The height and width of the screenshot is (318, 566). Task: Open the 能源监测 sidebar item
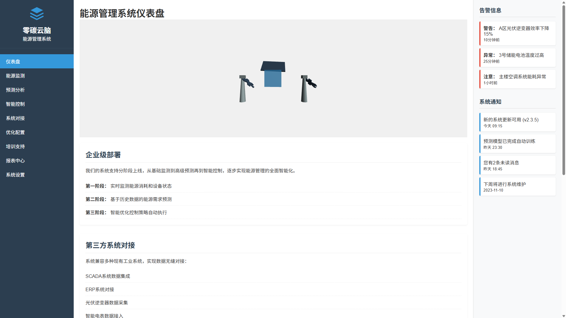click(37, 76)
